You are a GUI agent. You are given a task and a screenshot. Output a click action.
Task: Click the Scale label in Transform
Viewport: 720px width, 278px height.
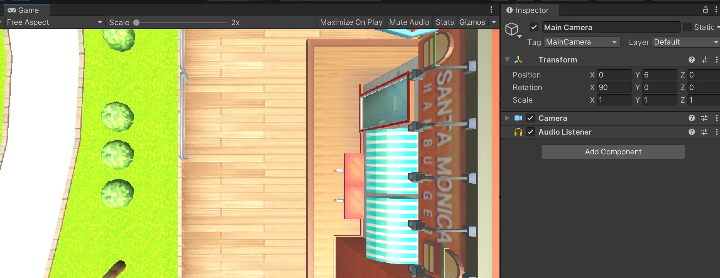pos(522,100)
